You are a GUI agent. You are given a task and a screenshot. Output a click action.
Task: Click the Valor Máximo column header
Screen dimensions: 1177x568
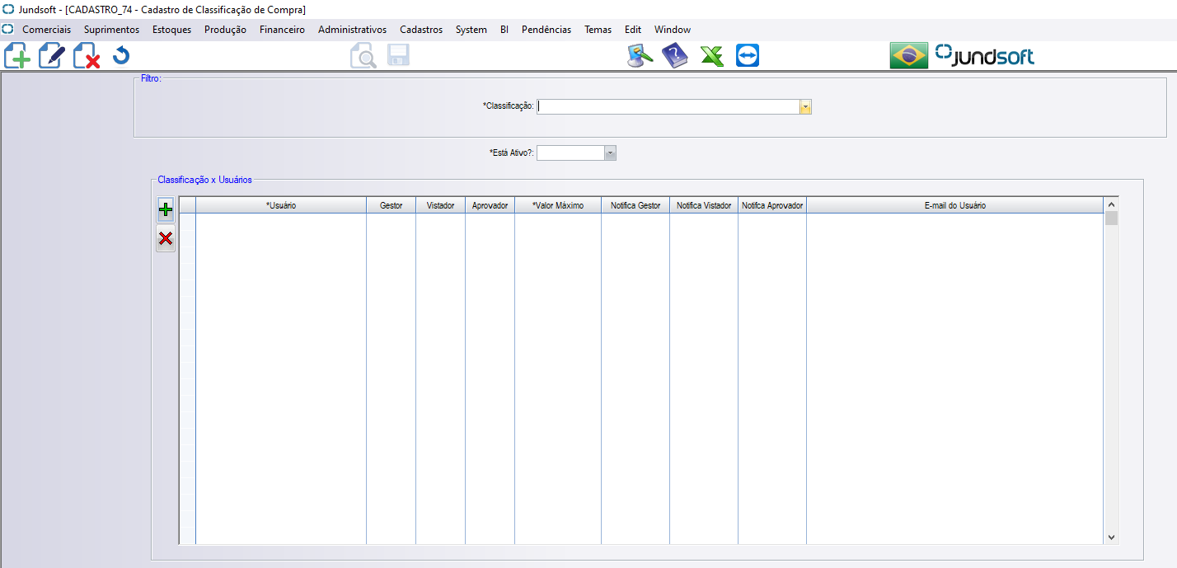[x=558, y=205]
